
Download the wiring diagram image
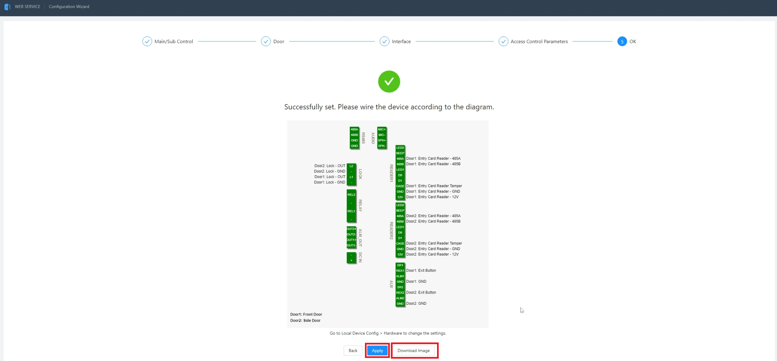coord(413,351)
